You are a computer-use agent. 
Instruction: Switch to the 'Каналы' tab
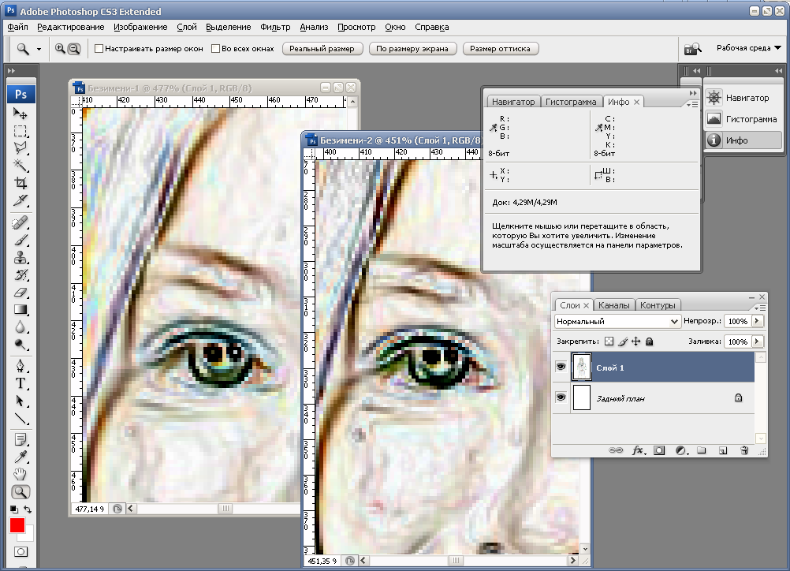(x=613, y=305)
